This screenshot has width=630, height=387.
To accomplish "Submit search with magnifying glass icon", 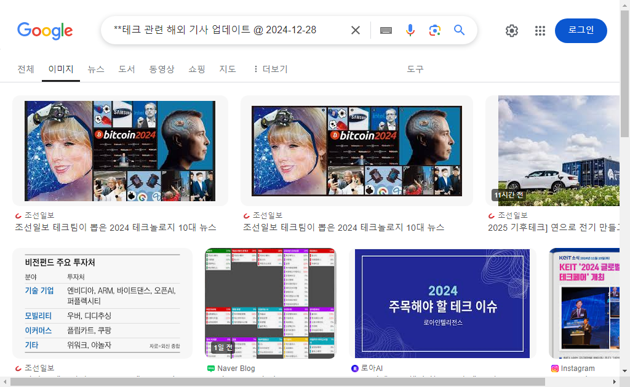I will coord(459,30).
